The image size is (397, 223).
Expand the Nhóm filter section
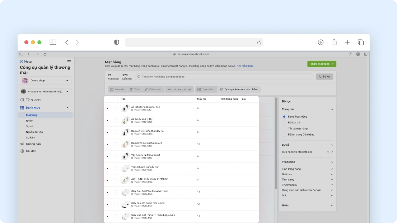point(332,205)
